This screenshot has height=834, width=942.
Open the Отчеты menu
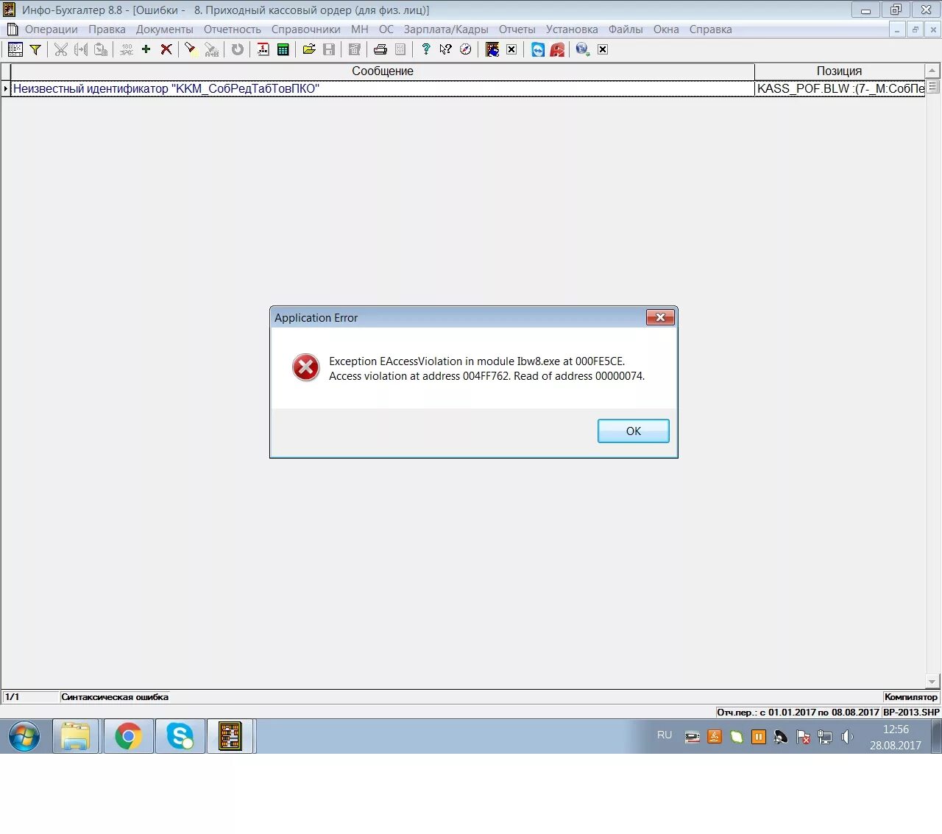point(517,29)
